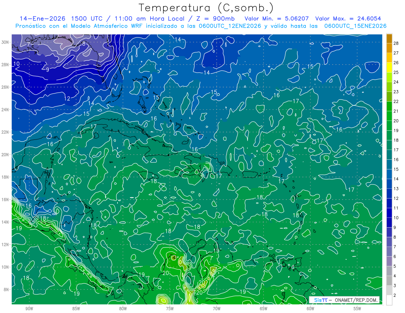Click the '9' contour label on the map
405x313 pixels.
point(48,70)
